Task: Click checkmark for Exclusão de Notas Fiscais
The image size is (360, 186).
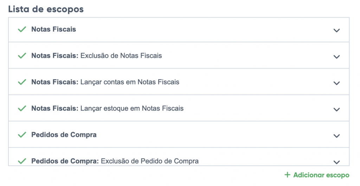Action: (22, 56)
